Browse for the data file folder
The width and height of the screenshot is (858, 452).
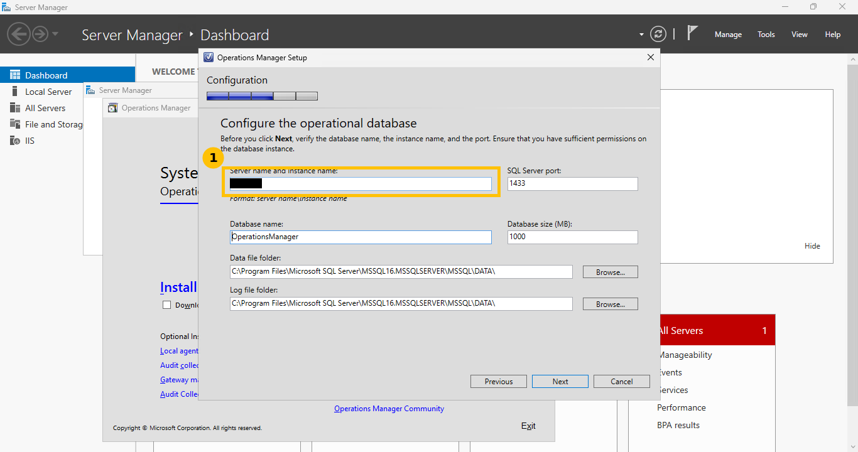click(x=610, y=272)
